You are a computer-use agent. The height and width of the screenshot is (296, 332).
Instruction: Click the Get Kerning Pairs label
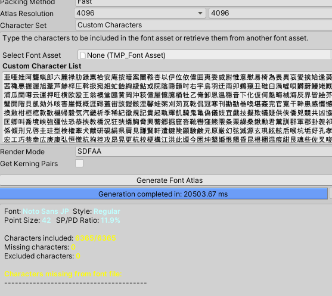coord(29,164)
